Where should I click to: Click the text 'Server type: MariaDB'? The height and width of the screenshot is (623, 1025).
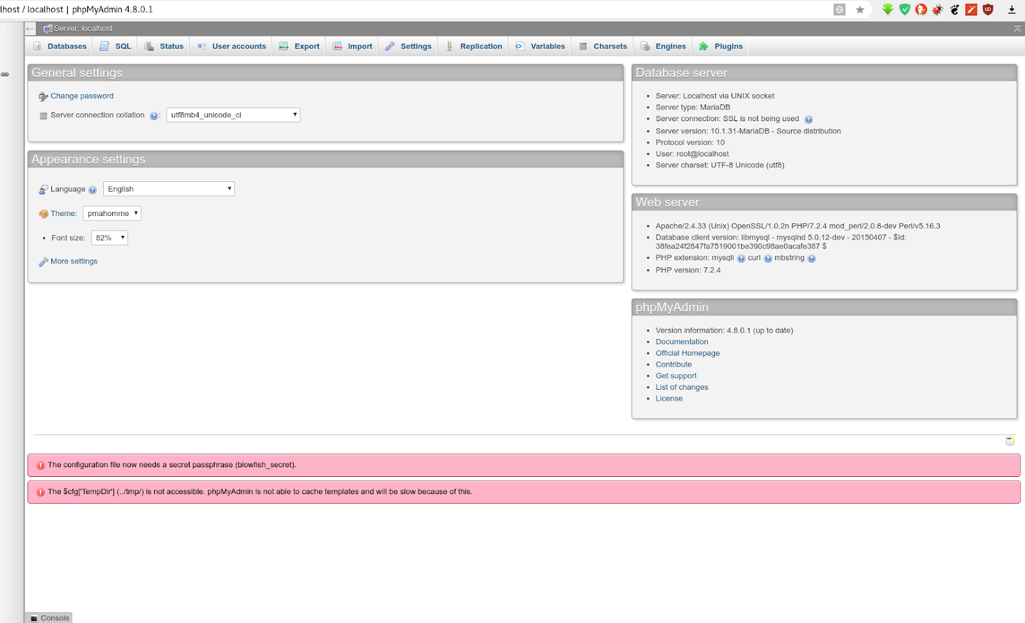point(693,108)
